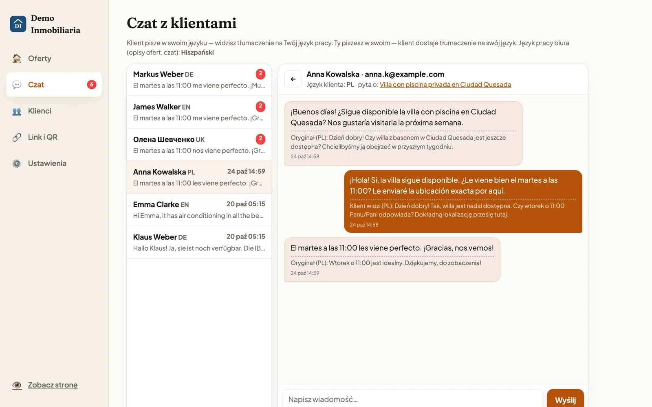This screenshot has height=407, width=652.
Task: Click the Czat z klientami heading
Action: click(181, 23)
